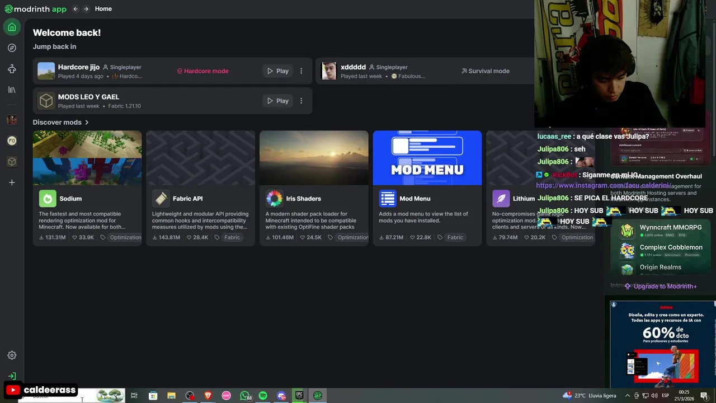Open more options for Hardcore jijo

click(x=301, y=71)
